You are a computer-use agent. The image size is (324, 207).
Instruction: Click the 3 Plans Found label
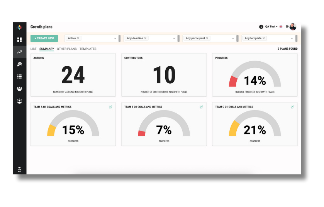point(287,49)
